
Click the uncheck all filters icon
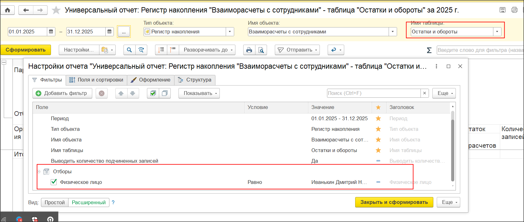click(x=165, y=93)
